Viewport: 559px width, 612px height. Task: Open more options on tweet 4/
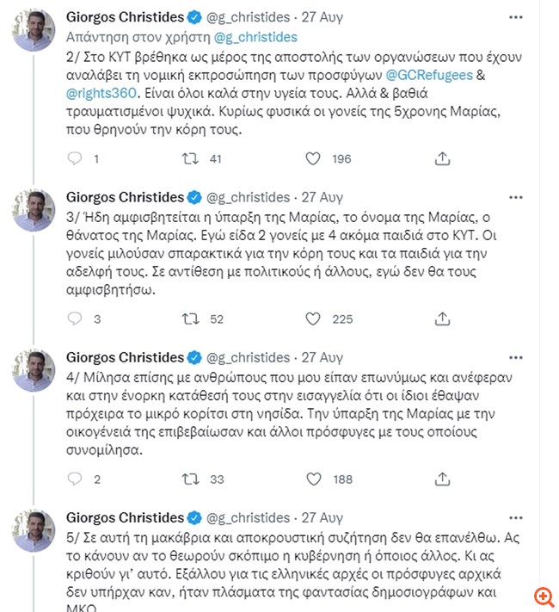coord(515,357)
